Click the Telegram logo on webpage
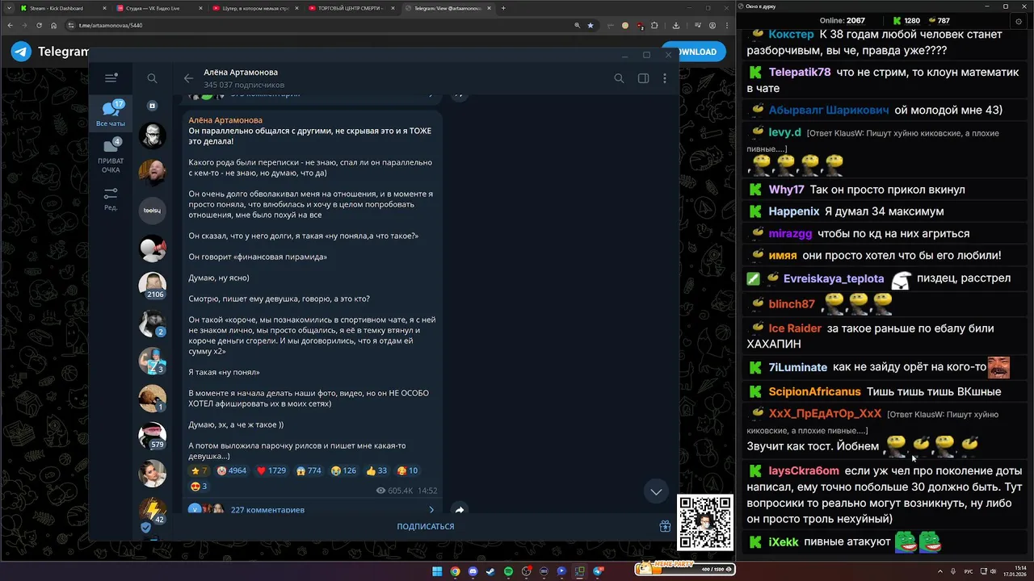 [x=21, y=52]
